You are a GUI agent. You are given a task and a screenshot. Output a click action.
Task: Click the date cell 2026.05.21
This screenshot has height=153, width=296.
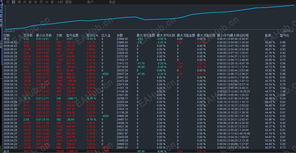10,74
